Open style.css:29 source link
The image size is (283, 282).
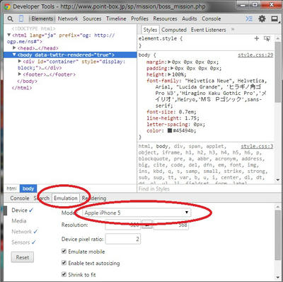click(255, 55)
